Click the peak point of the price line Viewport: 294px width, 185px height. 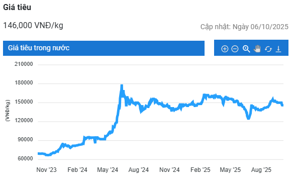(122, 85)
